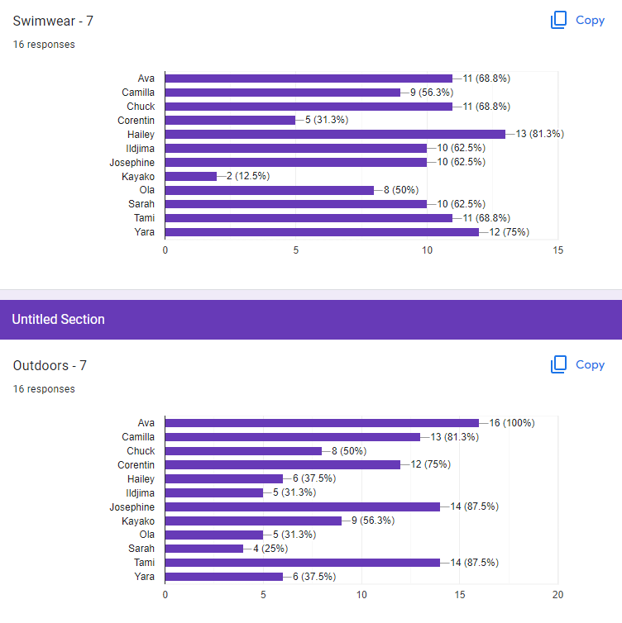Click the Swimwear - 7 question title
622x623 pixels.
pos(53,21)
